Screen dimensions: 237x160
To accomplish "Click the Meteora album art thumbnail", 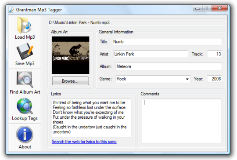I will pyautogui.click(x=70, y=55).
